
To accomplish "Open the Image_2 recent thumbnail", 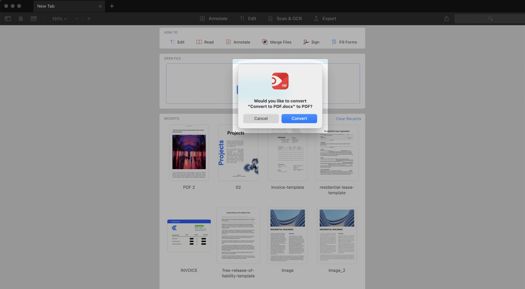I will (x=337, y=236).
